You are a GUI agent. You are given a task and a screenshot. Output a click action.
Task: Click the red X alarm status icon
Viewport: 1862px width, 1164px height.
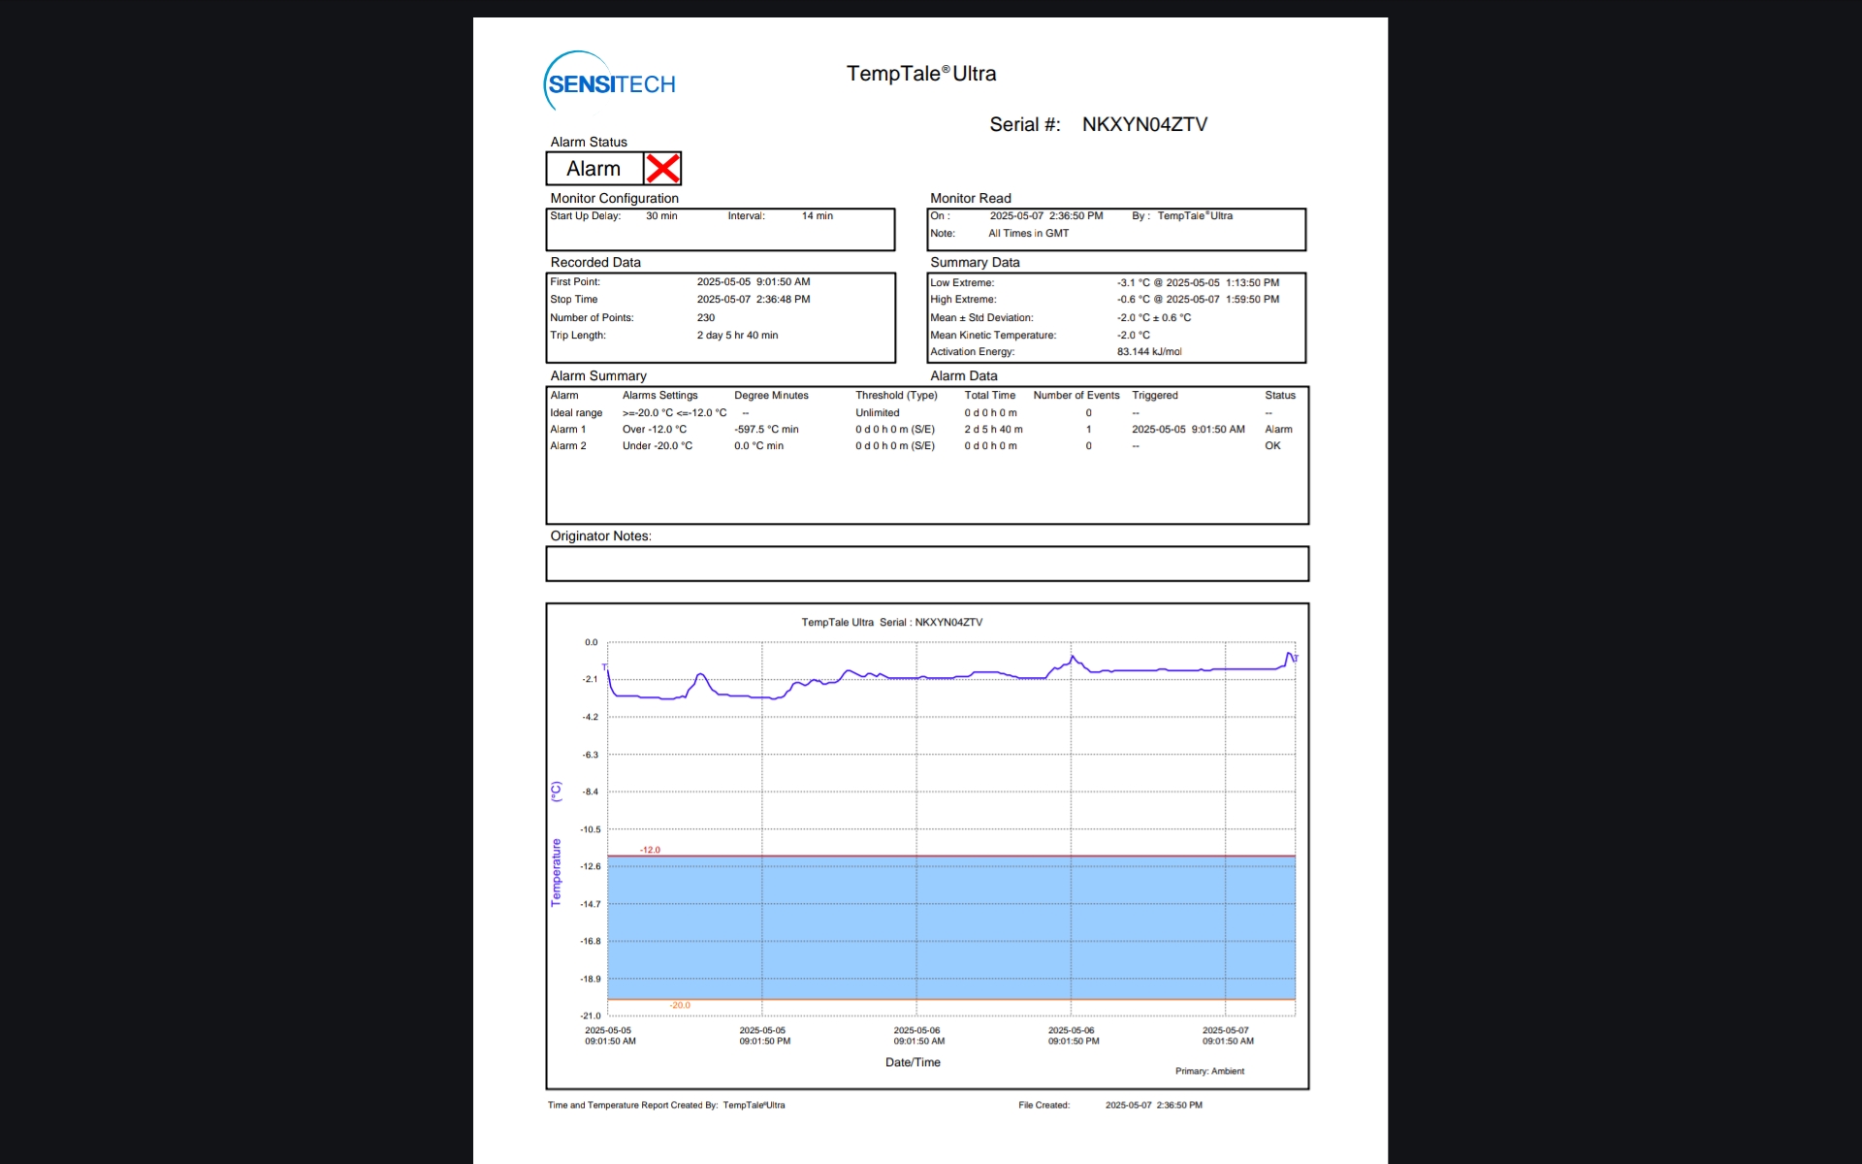coord(662,169)
